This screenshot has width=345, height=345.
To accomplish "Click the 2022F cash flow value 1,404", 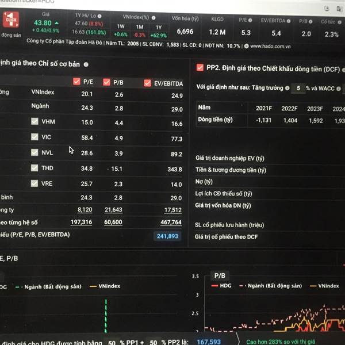I will [x=290, y=120].
